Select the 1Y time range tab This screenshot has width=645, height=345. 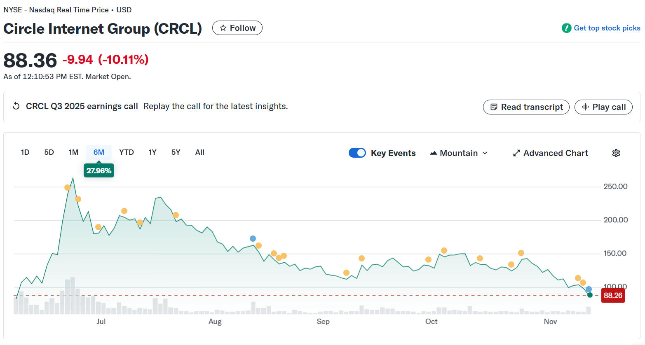[x=152, y=152]
